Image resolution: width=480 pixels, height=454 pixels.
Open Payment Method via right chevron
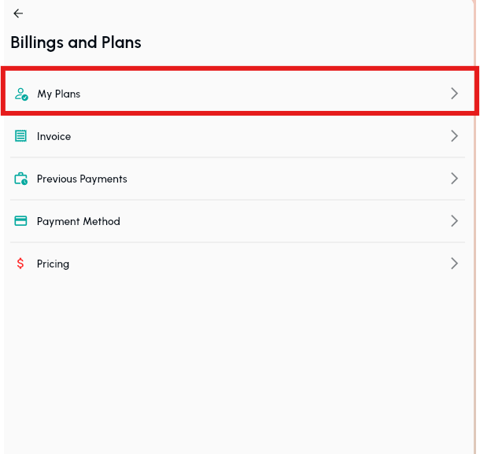(x=454, y=221)
